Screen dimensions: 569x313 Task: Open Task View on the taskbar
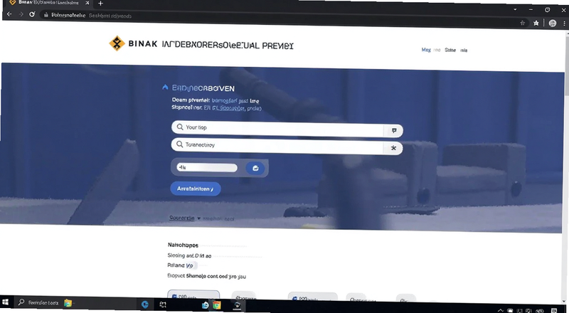[x=163, y=304]
